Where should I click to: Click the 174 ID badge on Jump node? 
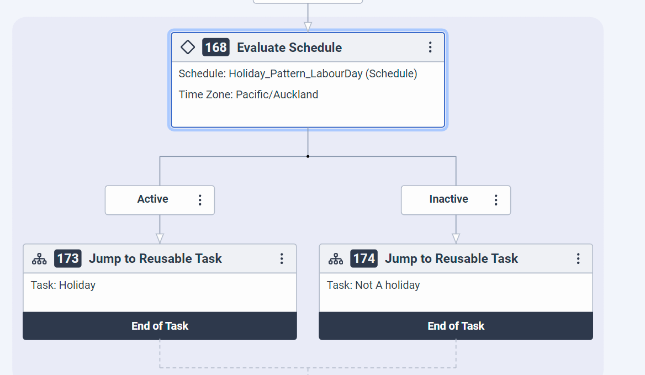pyautogui.click(x=363, y=258)
